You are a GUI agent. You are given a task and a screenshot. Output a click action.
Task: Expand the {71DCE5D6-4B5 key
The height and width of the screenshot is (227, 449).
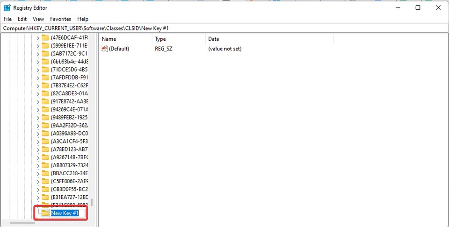(x=38, y=70)
